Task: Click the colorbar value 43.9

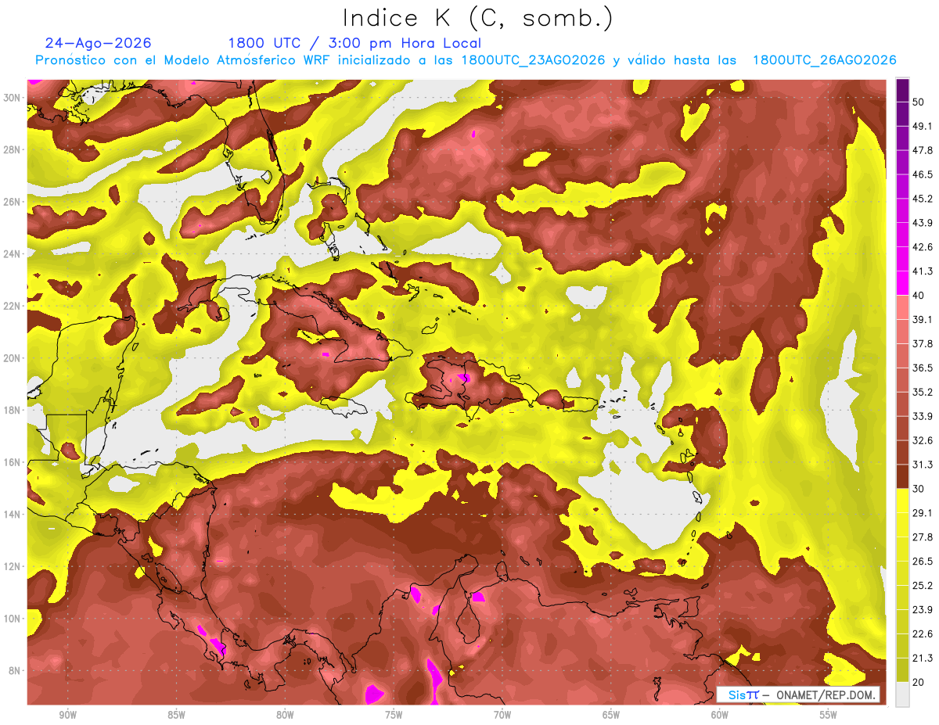Action: [923, 223]
